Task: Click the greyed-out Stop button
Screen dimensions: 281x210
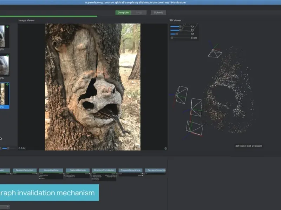Action: coord(139,13)
